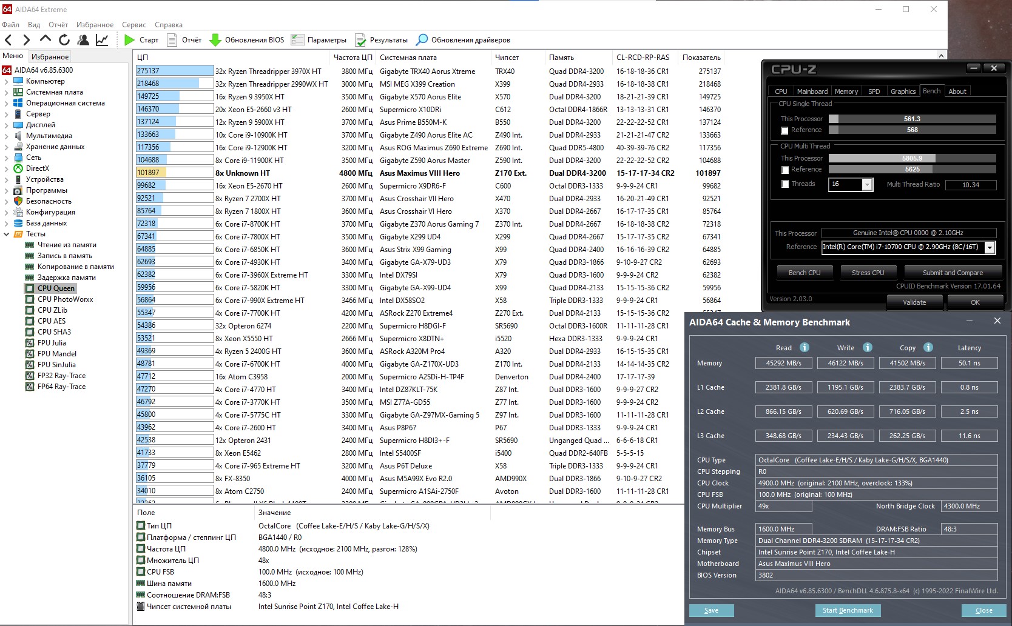Select the FP32 Ray-Trace benchmark
The height and width of the screenshot is (626, 1012).
pyautogui.click(x=61, y=376)
